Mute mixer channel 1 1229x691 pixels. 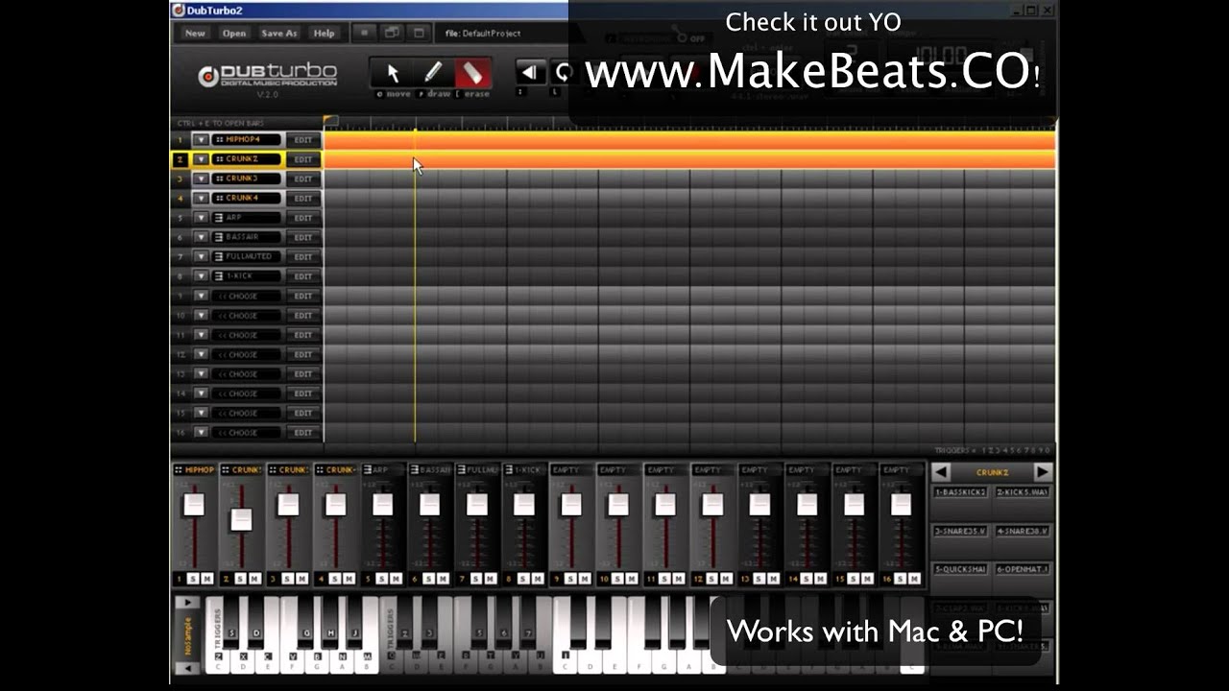pos(206,579)
